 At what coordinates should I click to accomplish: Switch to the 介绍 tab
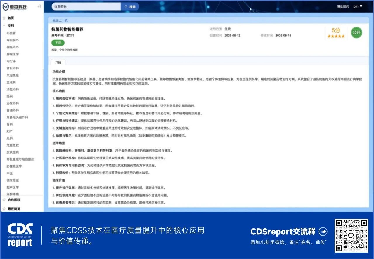click(58, 62)
